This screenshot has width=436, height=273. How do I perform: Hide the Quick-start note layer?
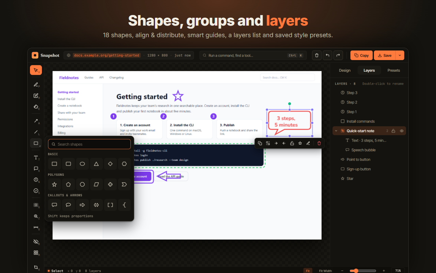coord(402,131)
